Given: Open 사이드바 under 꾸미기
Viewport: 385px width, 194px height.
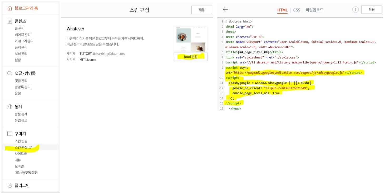Looking at the screenshot, I should [21, 154].
